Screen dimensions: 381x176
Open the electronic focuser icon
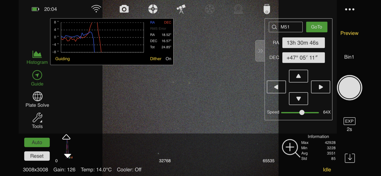point(238,9)
